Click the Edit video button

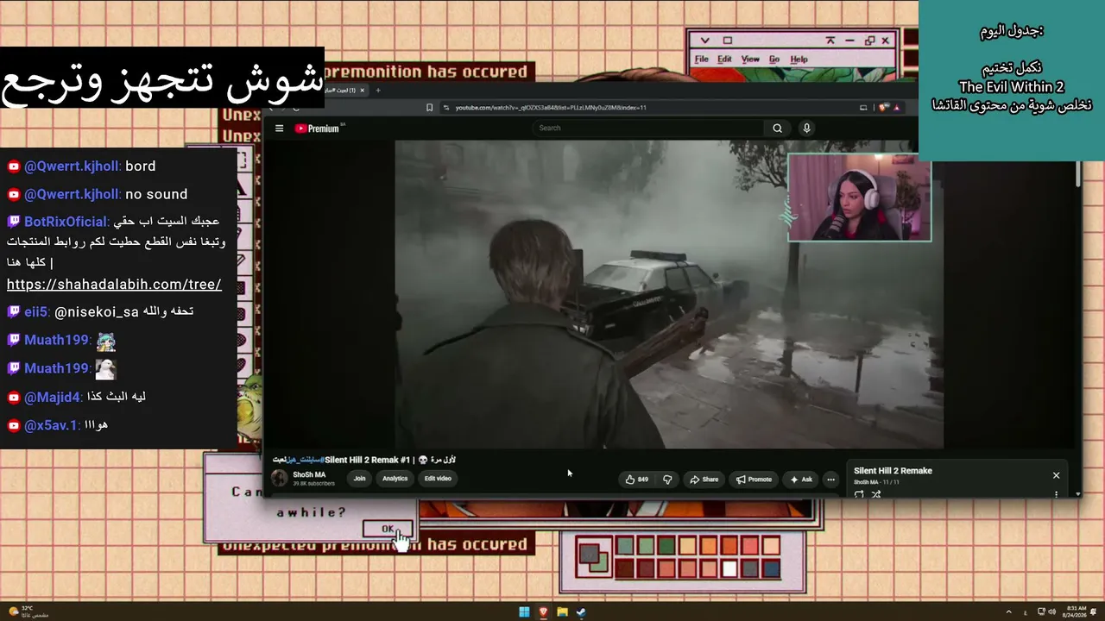point(438,479)
